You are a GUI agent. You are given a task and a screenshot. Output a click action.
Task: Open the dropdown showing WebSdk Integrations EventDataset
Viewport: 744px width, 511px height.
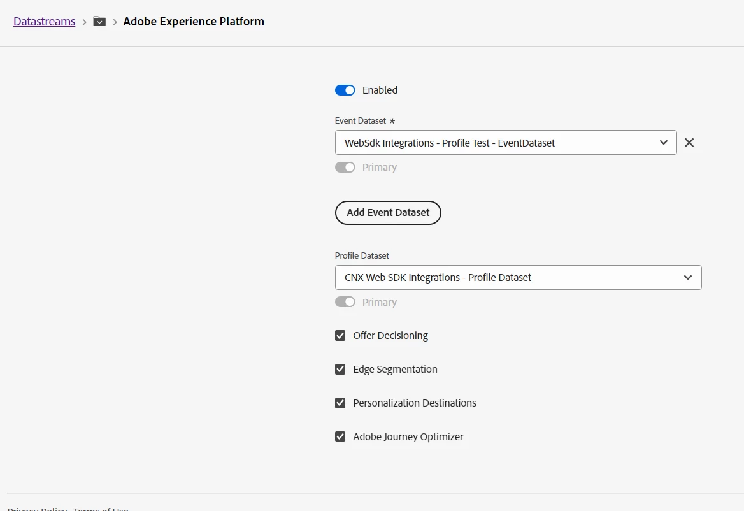coord(497,143)
